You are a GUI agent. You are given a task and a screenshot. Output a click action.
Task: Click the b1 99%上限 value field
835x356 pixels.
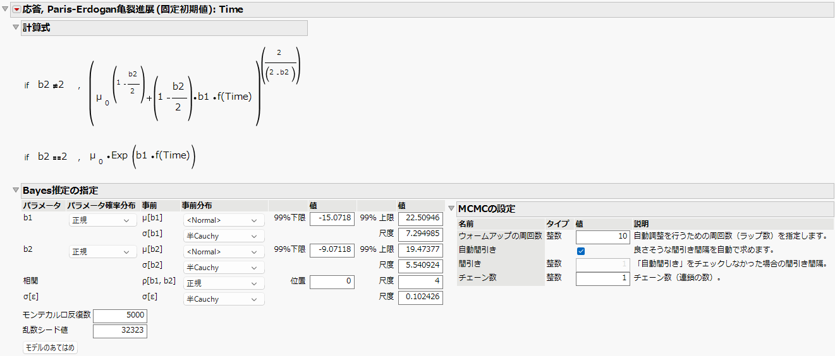click(x=421, y=218)
